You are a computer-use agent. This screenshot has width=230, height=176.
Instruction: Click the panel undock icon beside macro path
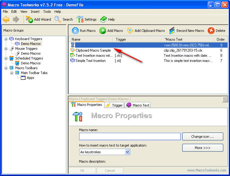pos(225,100)
